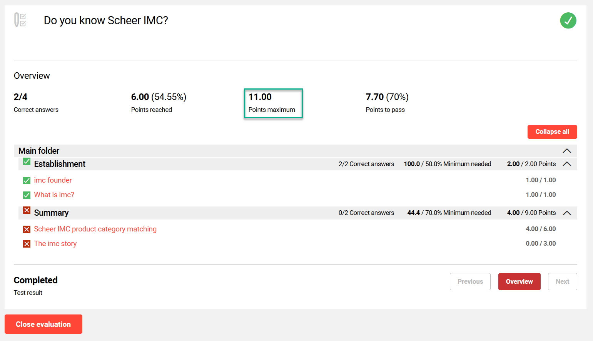This screenshot has width=593, height=341.
Task: Click 44.4 / 70.0% Minimum needed text
Action: pyautogui.click(x=449, y=213)
